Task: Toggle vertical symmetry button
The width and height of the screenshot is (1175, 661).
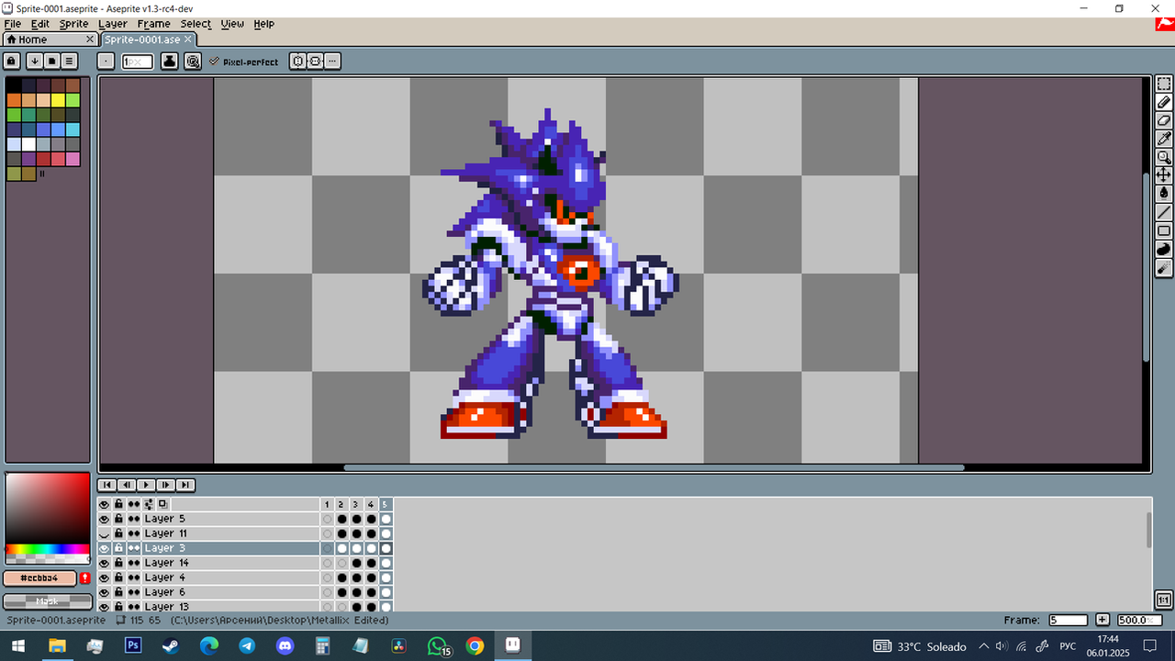Action: tap(315, 61)
